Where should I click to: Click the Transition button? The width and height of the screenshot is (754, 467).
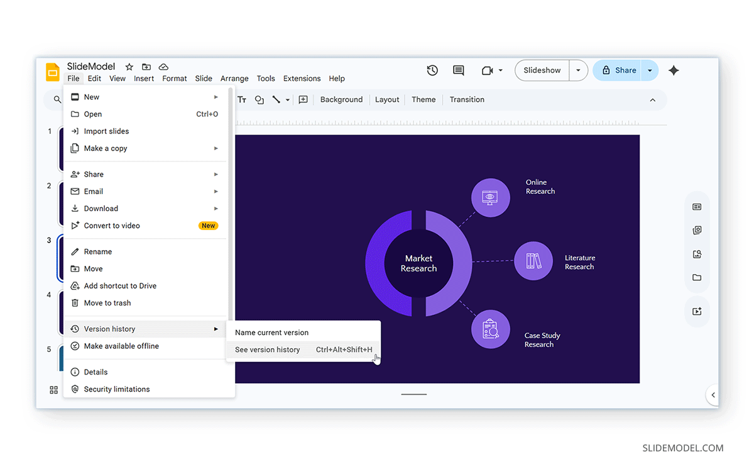[467, 99]
